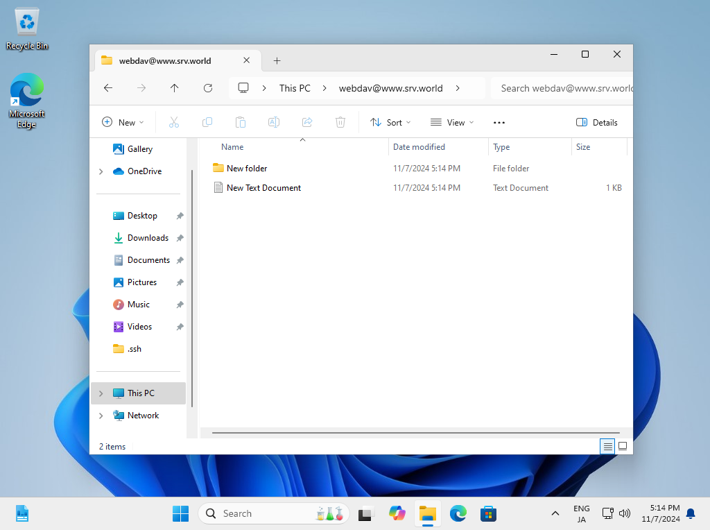Image resolution: width=710 pixels, height=530 pixels.
Task: Open Recycle Bin on the desktop
Action: click(x=27, y=29)
